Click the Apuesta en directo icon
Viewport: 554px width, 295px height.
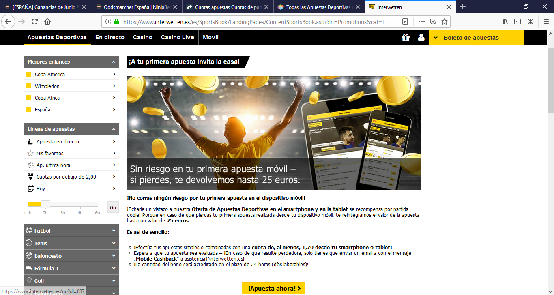pos(30,142)
